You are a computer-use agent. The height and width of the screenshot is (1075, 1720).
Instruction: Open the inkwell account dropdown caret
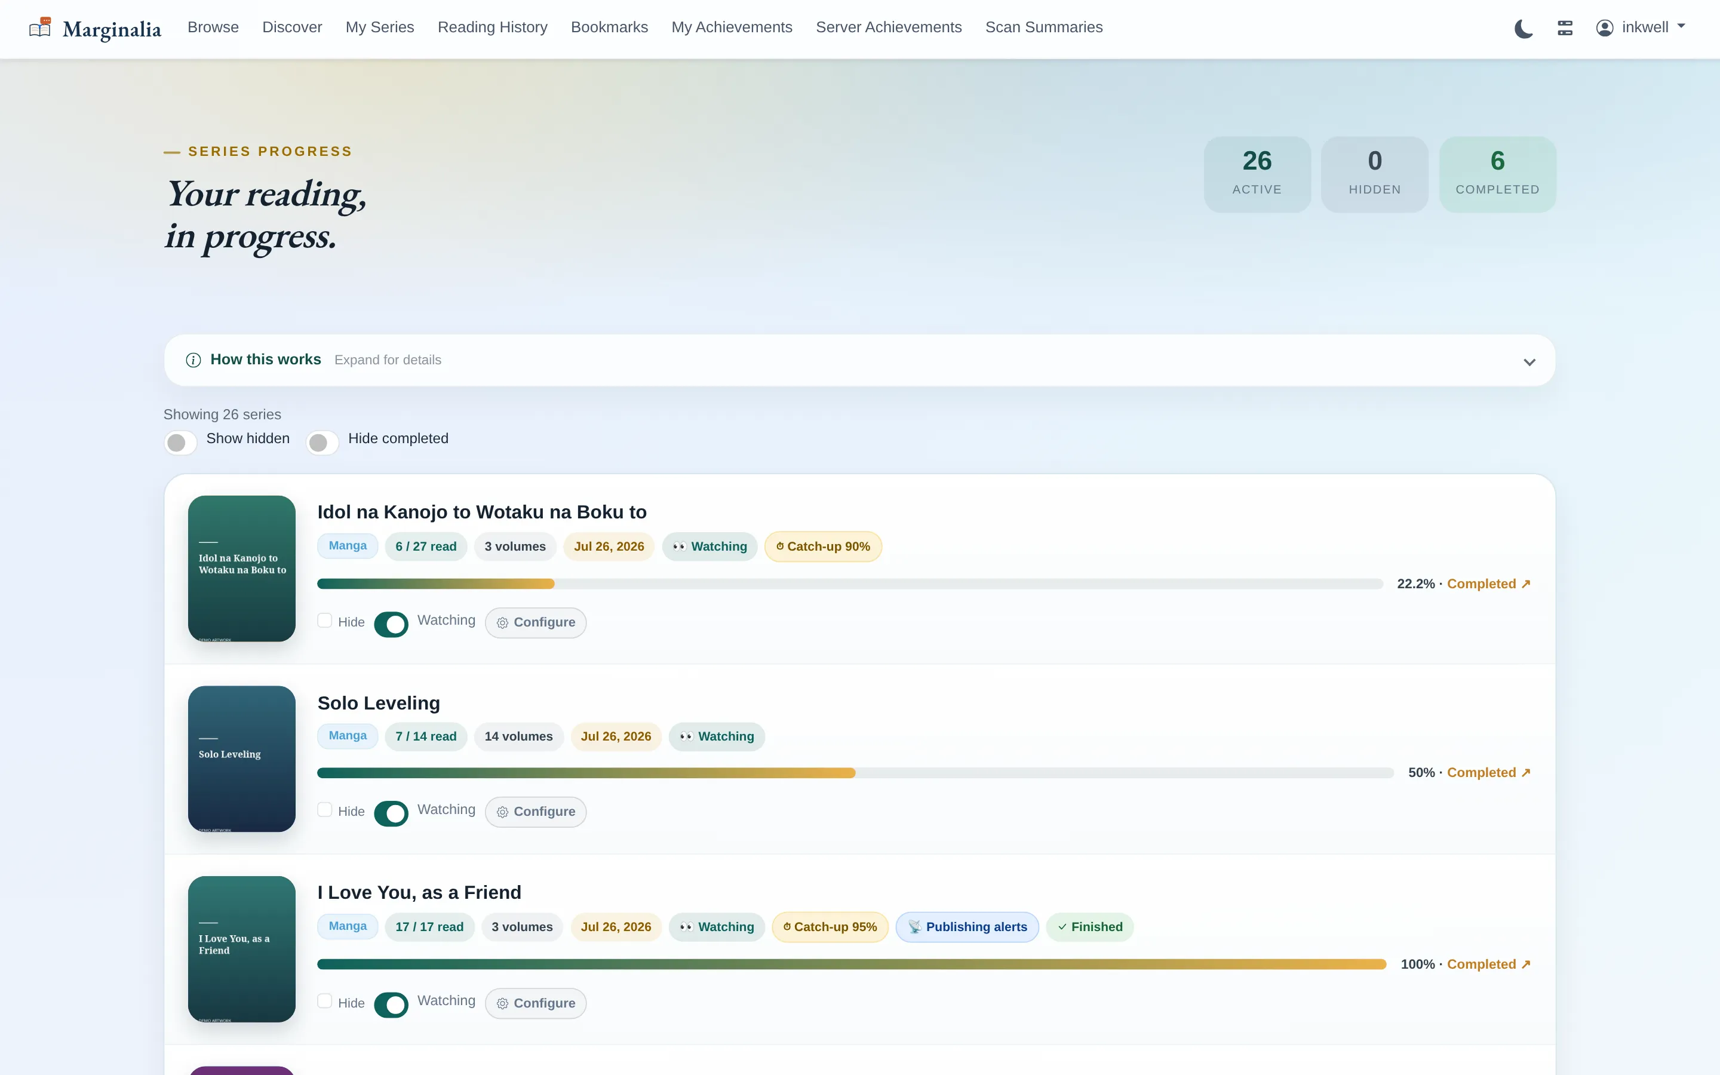click(1681, 26)
